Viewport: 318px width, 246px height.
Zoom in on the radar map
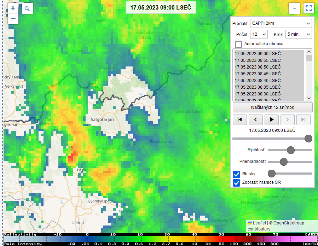click(13, 8)
